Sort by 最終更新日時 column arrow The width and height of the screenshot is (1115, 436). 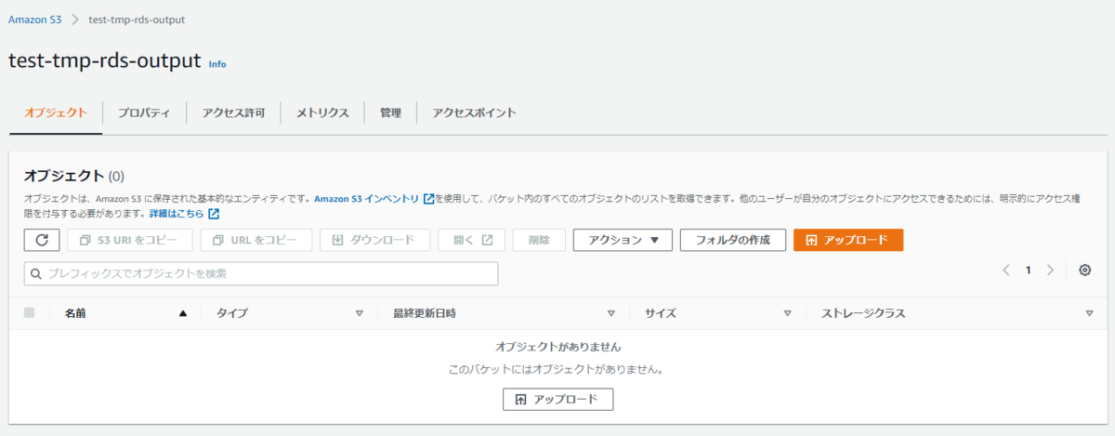[x=610, y=313]
